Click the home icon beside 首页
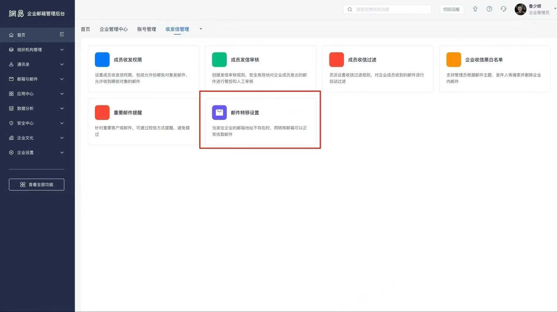The width and height of the screenshot is (558, 312). pyautogui.click(x=11, y=35)
